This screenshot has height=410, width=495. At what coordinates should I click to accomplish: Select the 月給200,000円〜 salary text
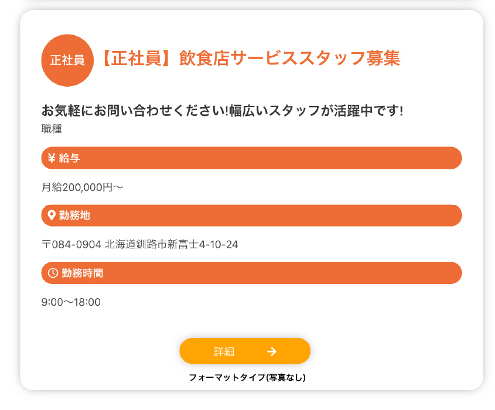83,187
